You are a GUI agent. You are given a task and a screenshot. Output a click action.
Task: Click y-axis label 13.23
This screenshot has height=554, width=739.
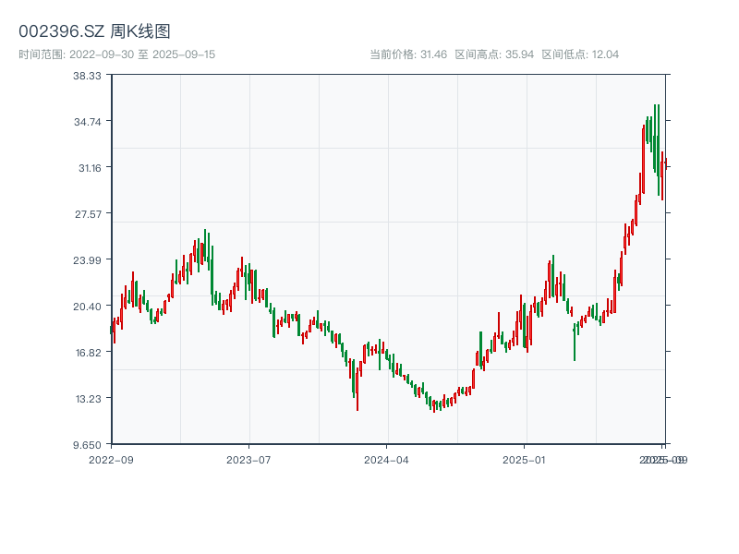coord(88,399)
